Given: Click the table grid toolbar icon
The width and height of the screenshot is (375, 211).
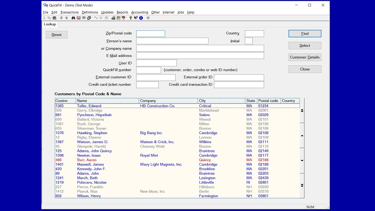Looking at the screenshot, I should click(x=118, y=18).
